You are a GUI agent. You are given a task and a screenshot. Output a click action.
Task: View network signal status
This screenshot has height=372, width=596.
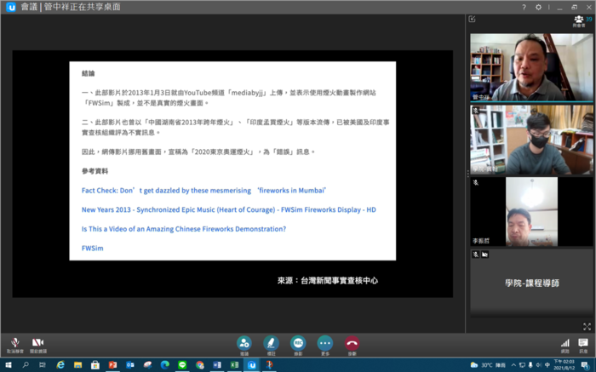click(x=565, y=346)
